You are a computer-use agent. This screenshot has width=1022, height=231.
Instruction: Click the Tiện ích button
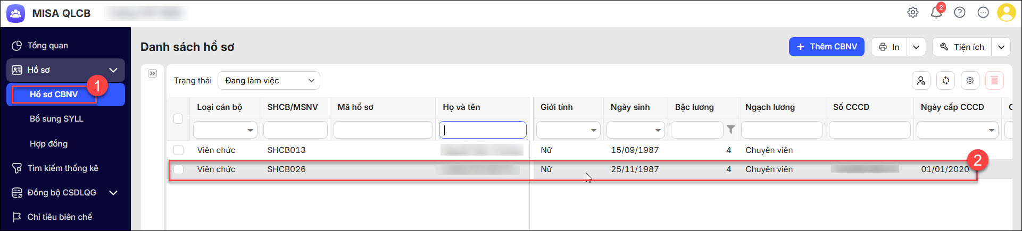pos(962,47)
